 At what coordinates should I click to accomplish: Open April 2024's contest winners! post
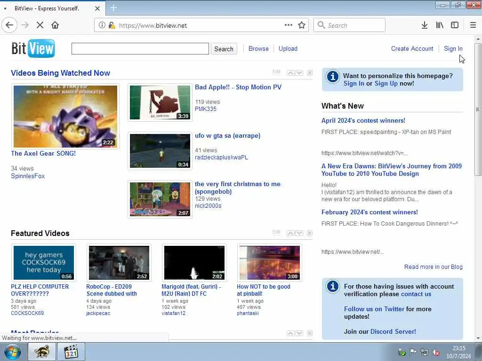pyautogui.click(x=363, y=121)
